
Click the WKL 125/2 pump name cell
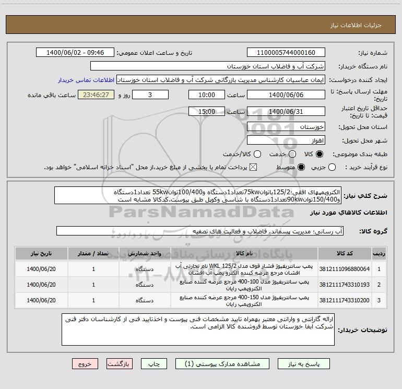244,269
